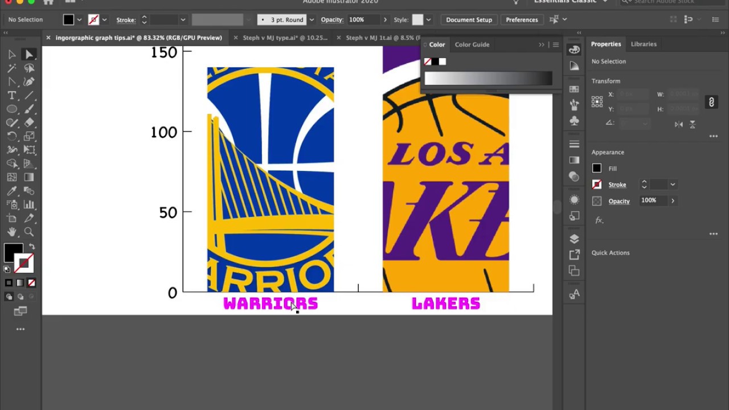This screenshot has width=729, height=410.
Task: Switch to ingorgraphic graph tips.ai tab
Action: coord(138,38)
